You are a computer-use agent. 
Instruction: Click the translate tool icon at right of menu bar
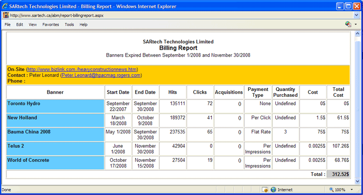(x=348, y=24)
